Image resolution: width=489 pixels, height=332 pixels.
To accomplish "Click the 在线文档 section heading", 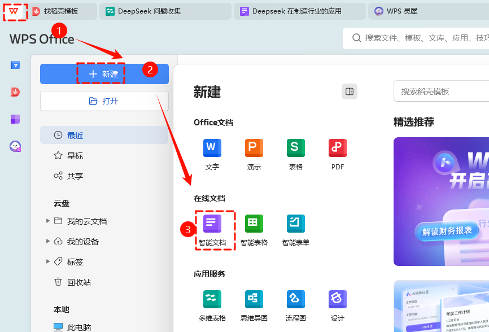I will coord(209,198).
